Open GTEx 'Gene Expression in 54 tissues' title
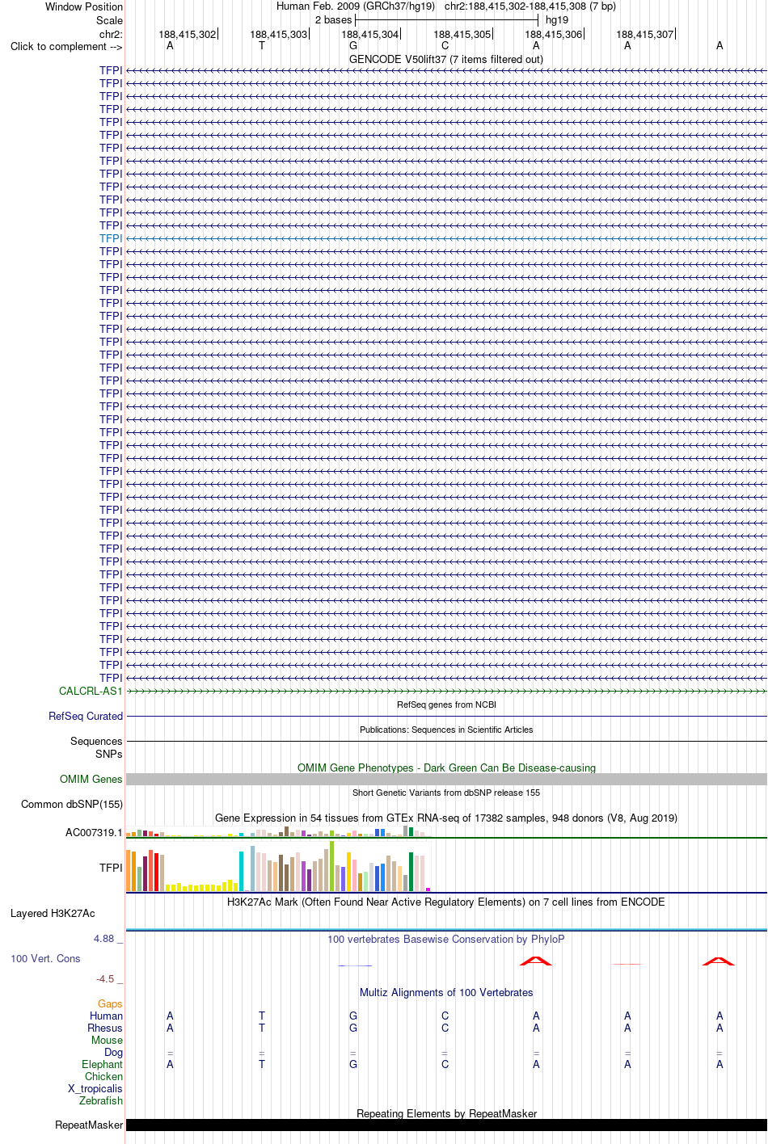The image size is (768, 1144). tap(446, 818)
